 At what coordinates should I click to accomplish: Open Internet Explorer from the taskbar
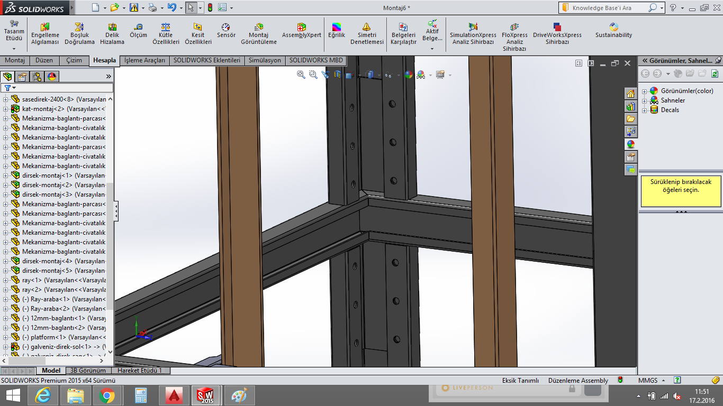(x=43, y=395)
